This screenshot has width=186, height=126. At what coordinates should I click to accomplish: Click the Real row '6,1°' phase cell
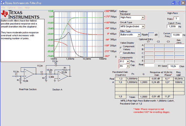click(x=167, y=79)
